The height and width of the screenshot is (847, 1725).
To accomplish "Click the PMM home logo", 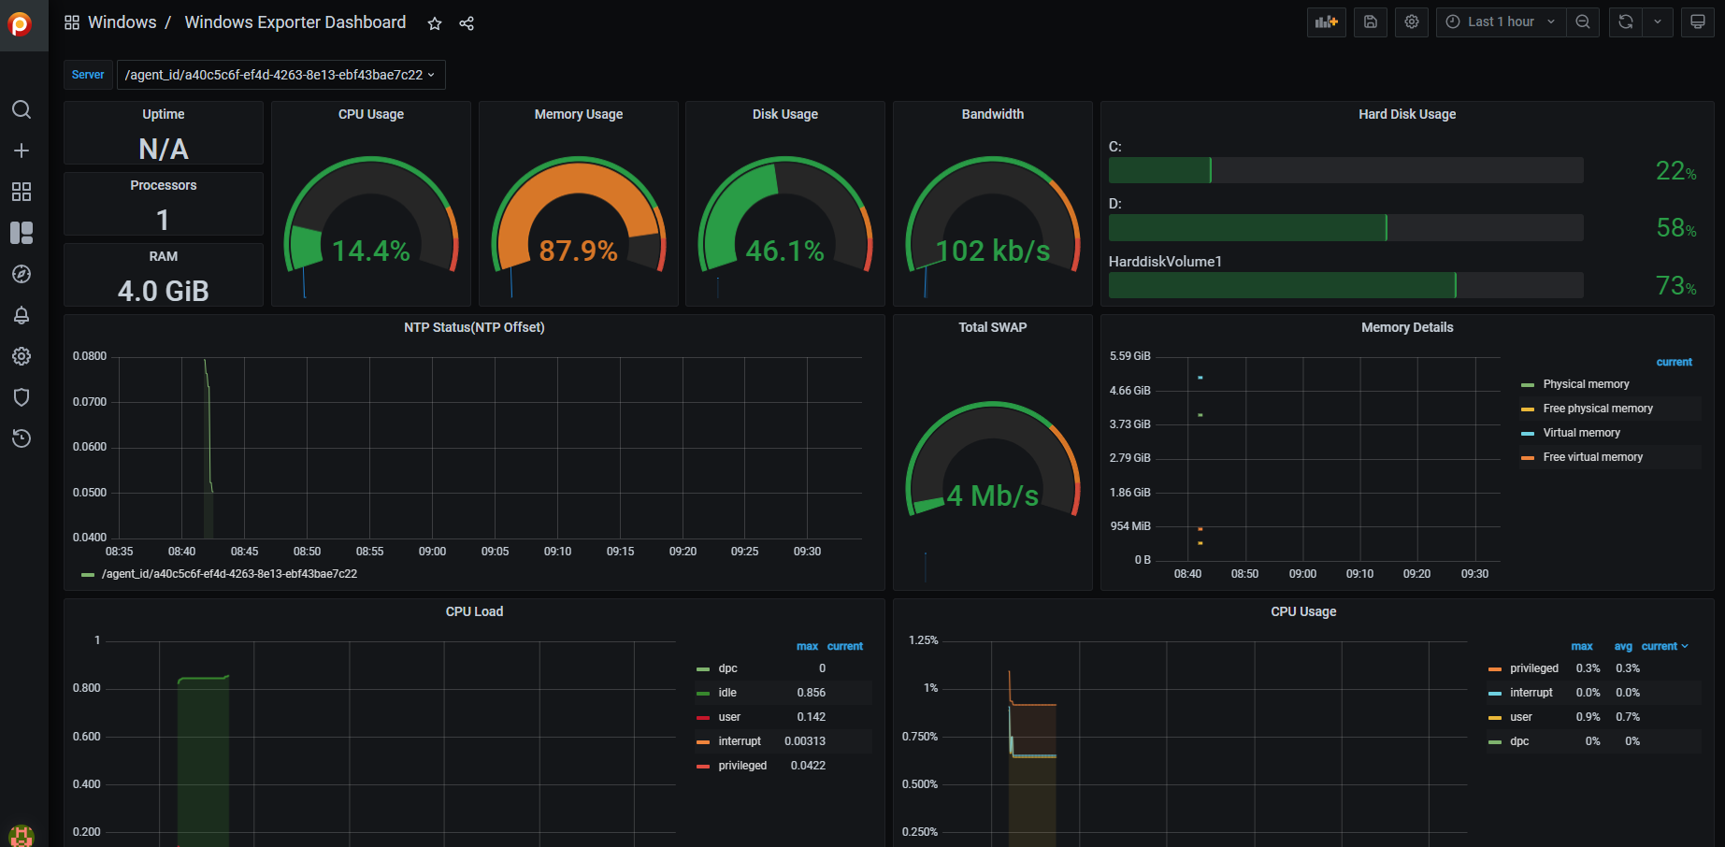I will pyautogui.click(x=20, y=23).
